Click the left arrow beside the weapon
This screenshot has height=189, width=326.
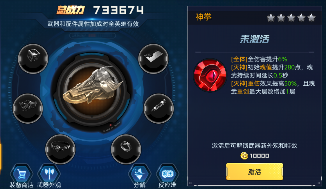(45, 91)
